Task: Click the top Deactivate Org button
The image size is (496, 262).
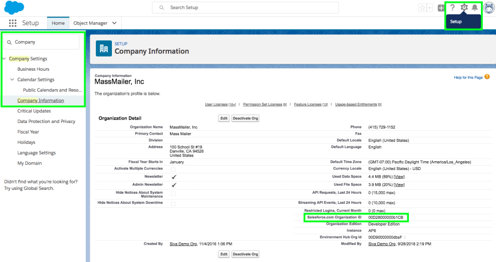Action: [246, 118]
